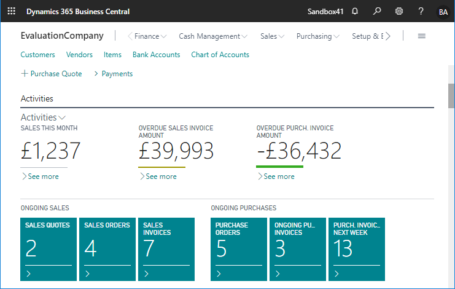Open the Purchase Orders tile
Image resolution: width=455 pixels, height=289 pixels.
[x=238, y=249]
